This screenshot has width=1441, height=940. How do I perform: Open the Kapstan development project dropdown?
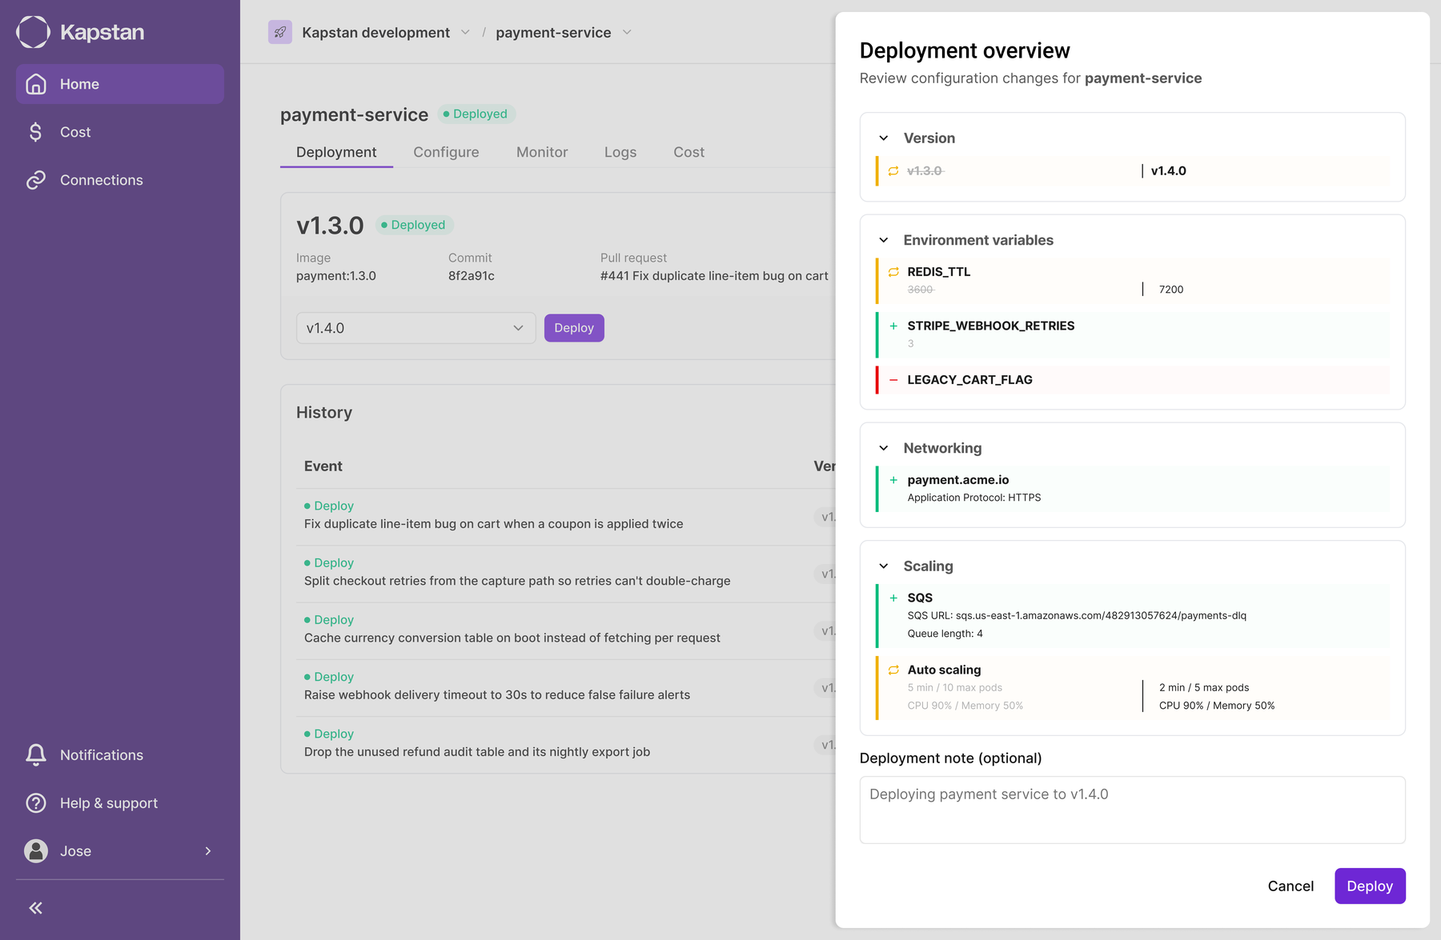click(465, 32)
